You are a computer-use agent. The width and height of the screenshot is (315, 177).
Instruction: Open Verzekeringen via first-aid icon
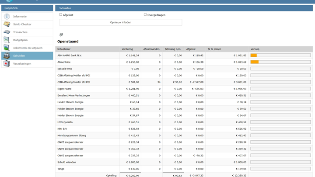click(x=7, y=64)
